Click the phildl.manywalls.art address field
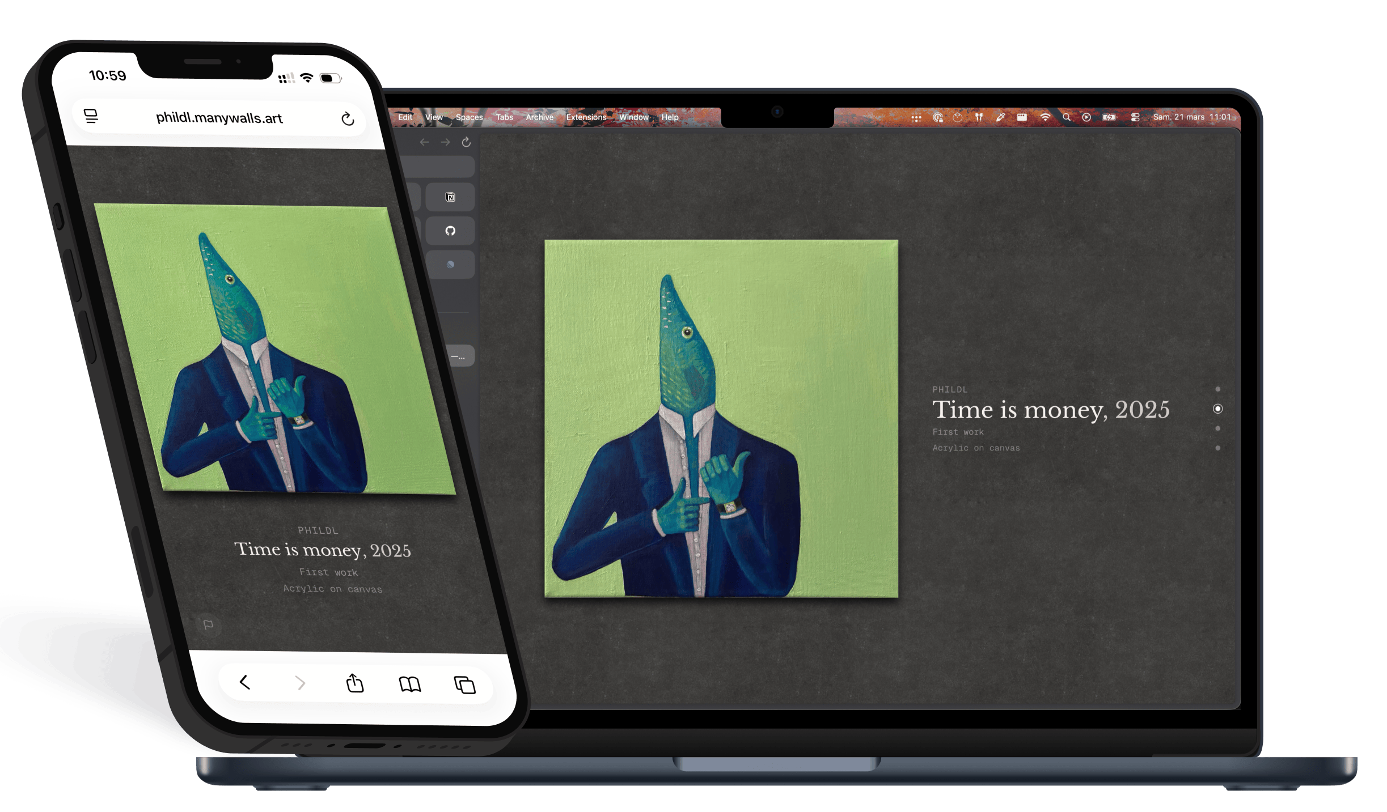1387x812 pixels. (x=220, y=118)
